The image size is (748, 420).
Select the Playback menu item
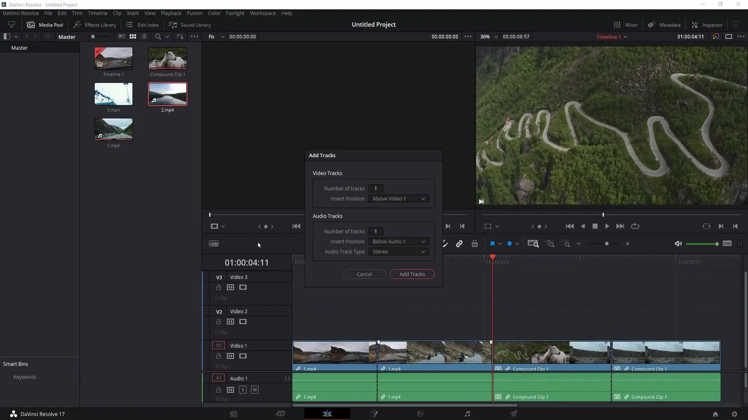point(171,13)
